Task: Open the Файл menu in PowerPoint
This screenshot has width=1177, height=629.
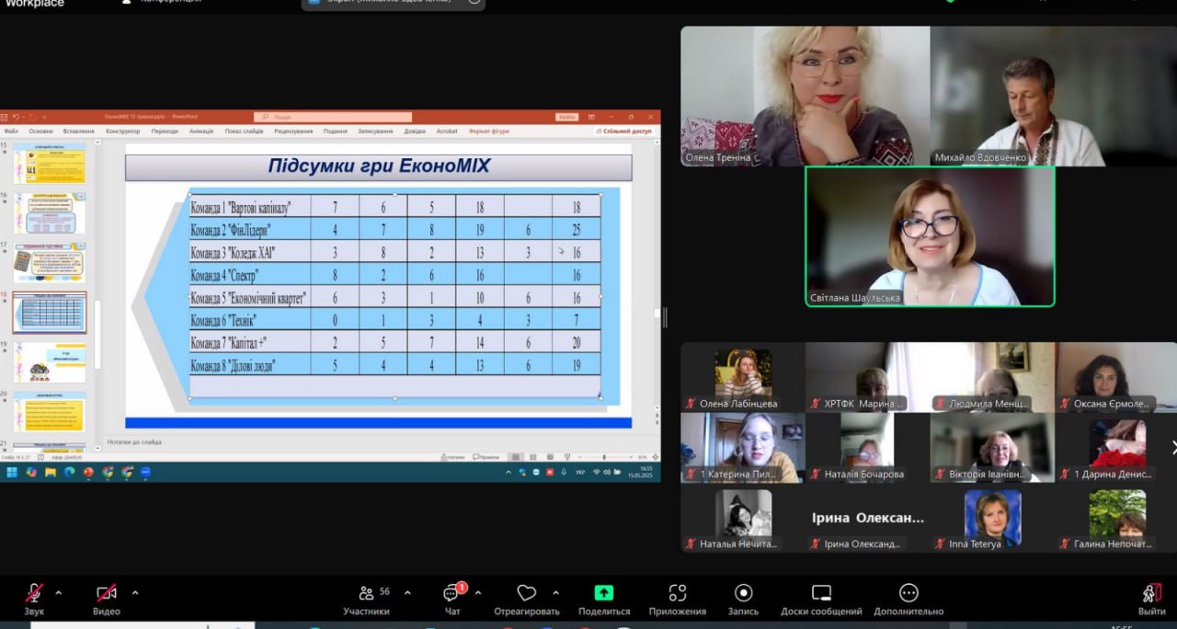Action: [x=11, y=132]
